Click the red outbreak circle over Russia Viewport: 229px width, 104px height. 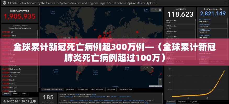(x=137, y=32)
